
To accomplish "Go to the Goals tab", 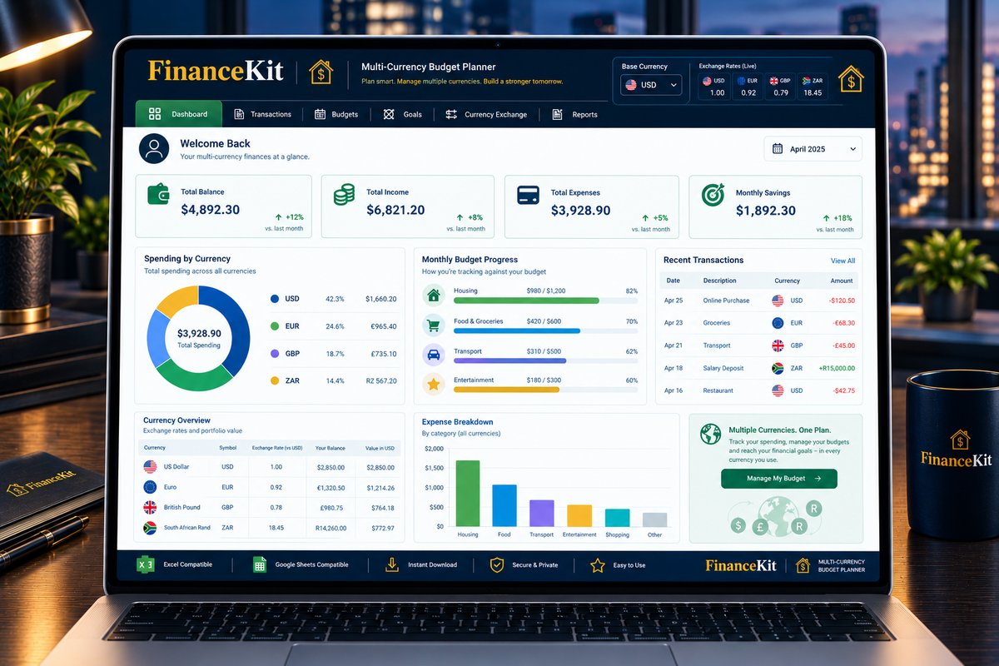I will (x=402, y=114).
